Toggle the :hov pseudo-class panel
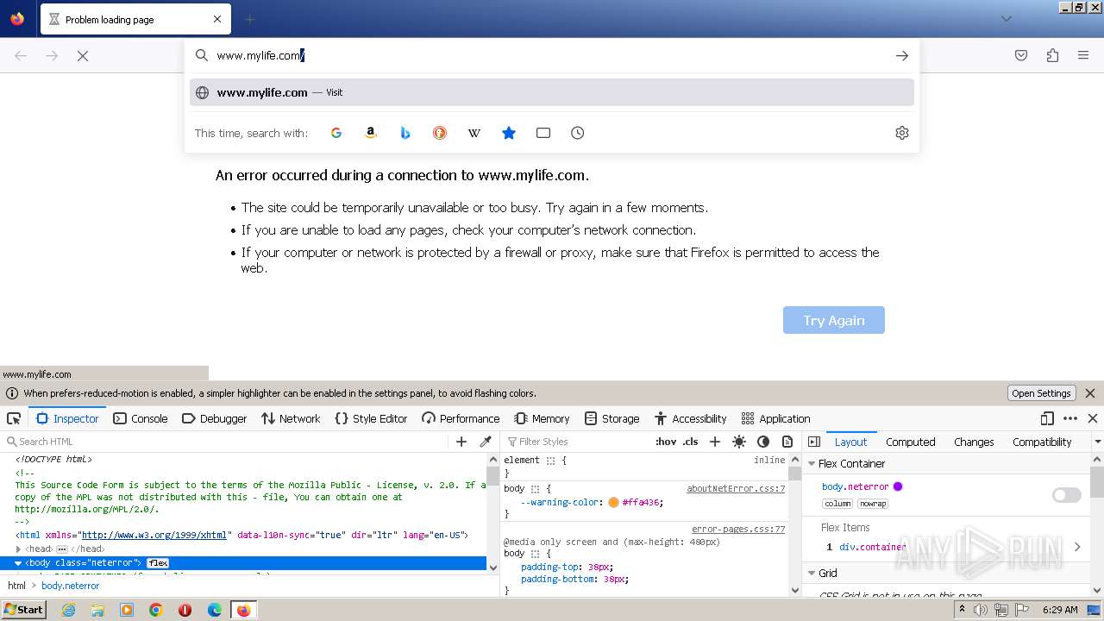1104x621 pixels. pos(666,442)
